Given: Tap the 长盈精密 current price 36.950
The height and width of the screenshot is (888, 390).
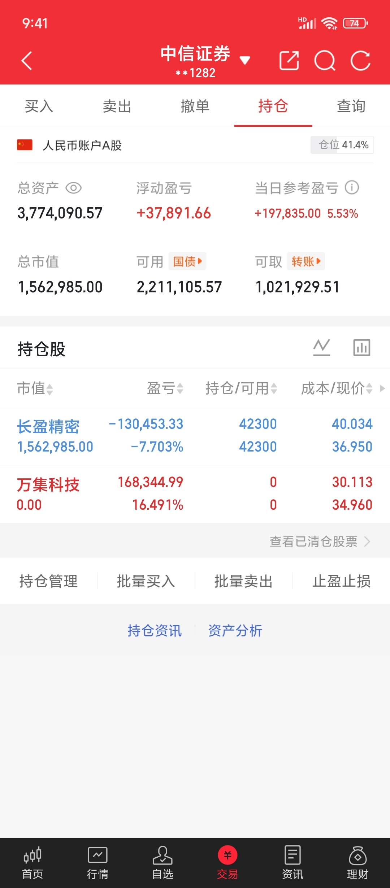Looking at the screenshot, I should click(352, 447).
